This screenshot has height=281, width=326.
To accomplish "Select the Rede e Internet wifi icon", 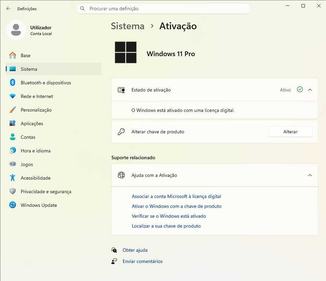I will [x=12, y=96].
